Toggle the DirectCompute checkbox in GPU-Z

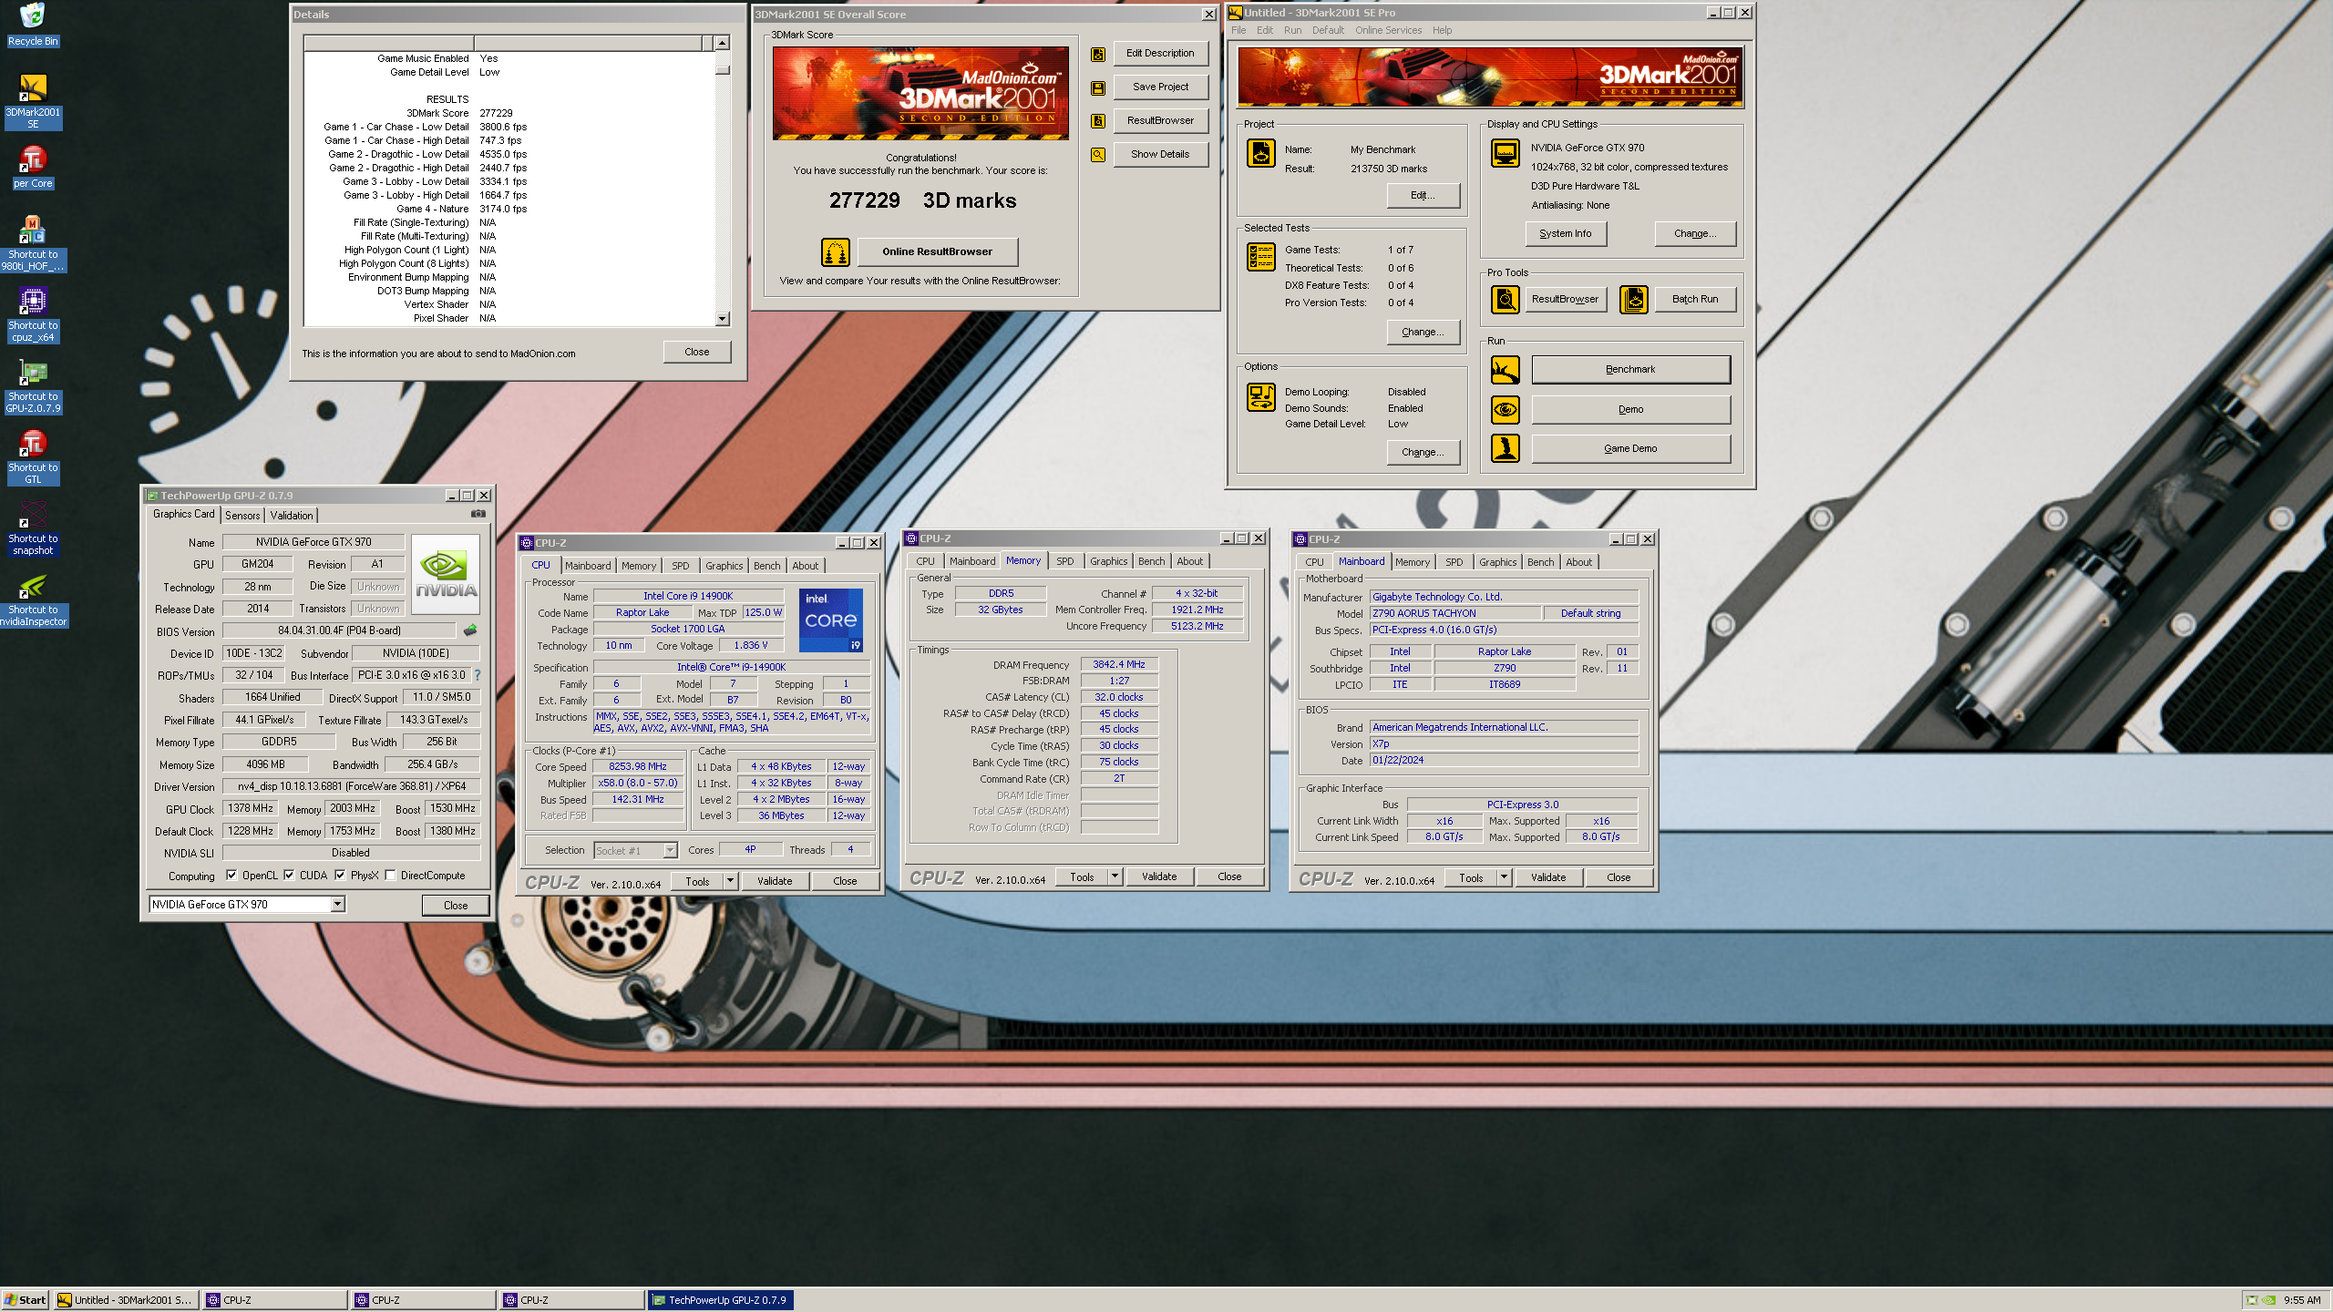click(390, 876)
